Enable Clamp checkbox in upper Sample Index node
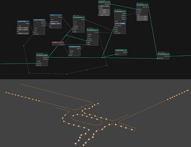 coord(74,26)
